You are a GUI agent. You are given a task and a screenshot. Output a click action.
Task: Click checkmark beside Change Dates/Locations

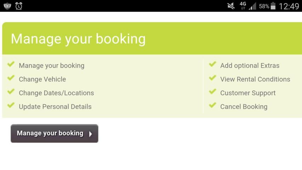coord(11,92)
